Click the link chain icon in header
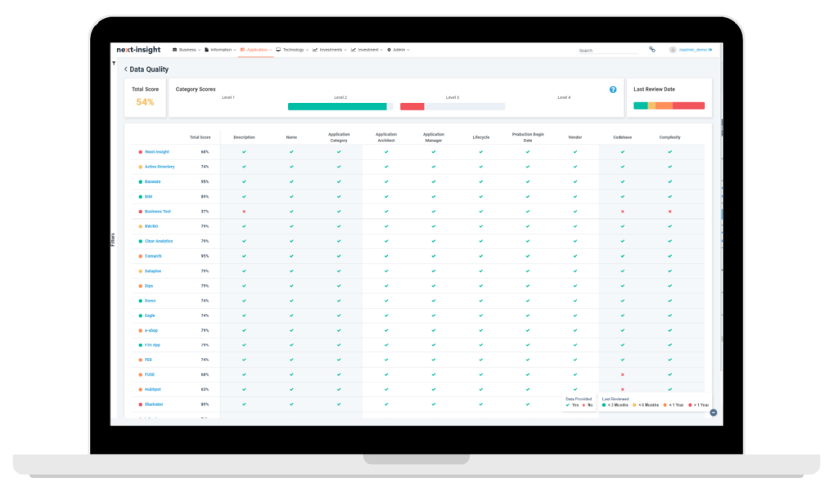 pyautogui.click(x=652, y=50)
